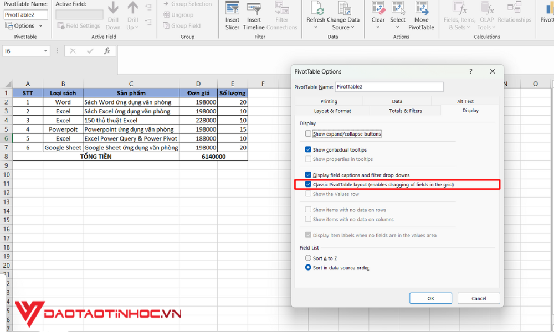Cancel the PivotTable Options dialog
Image resolution: width=554 pixels, height=332 pixels.
click(479, 298)
